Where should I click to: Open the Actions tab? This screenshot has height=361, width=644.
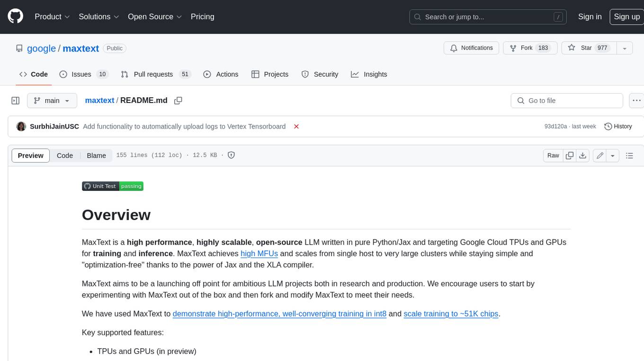coord(221,74)
